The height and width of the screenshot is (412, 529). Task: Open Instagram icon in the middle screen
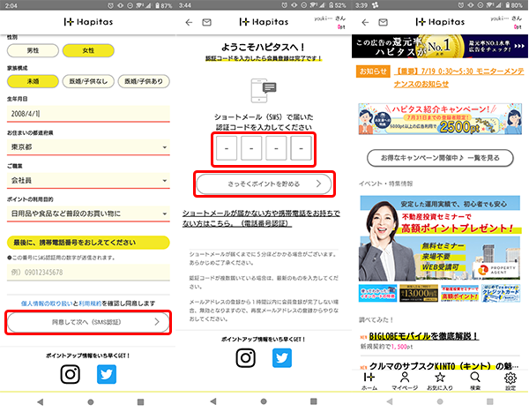click(246, 358)
